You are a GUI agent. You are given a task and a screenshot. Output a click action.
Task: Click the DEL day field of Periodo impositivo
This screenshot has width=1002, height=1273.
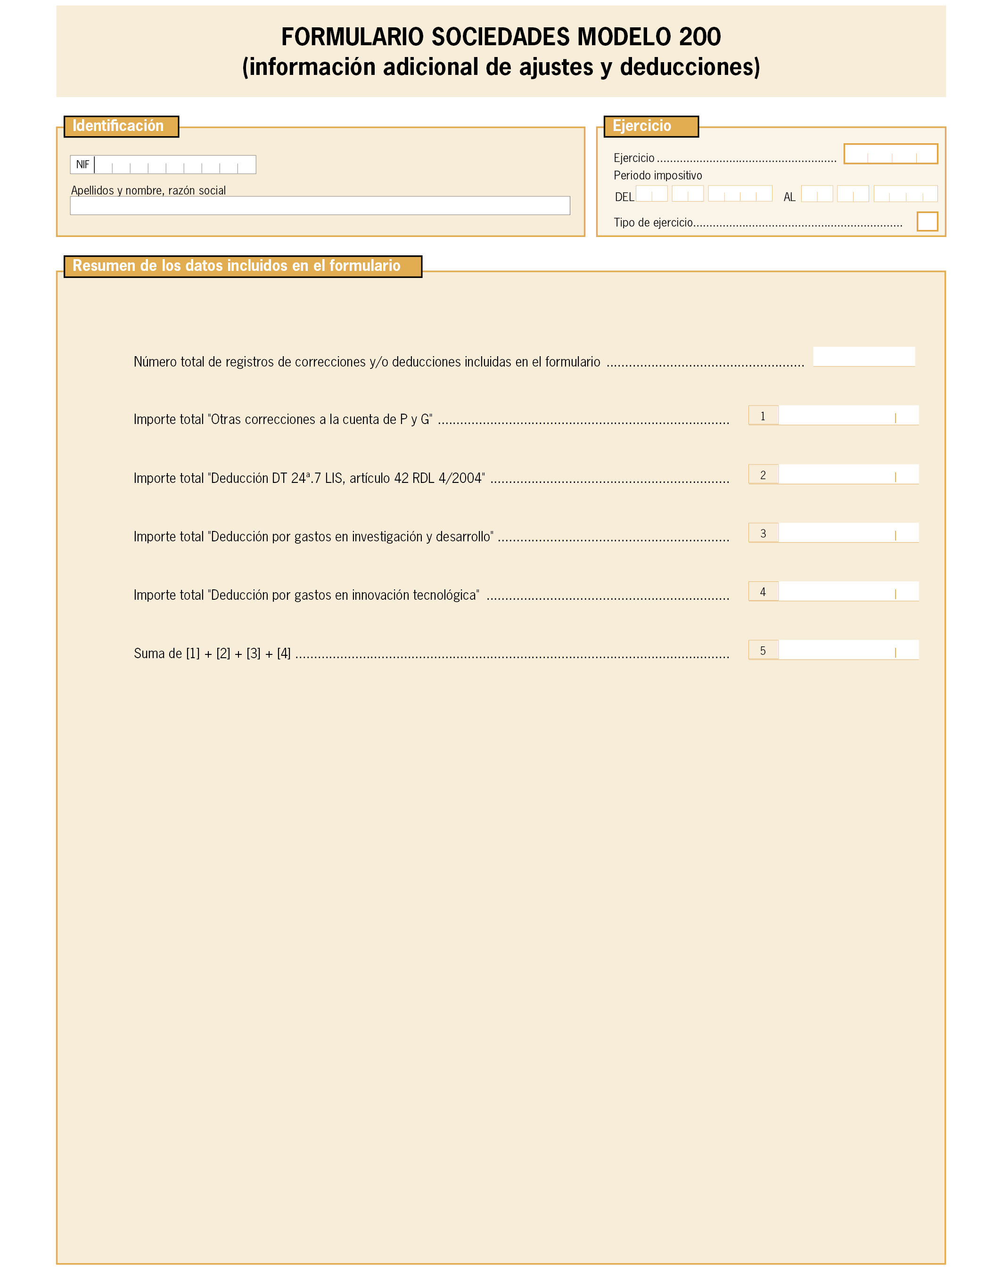click(652, 194)
